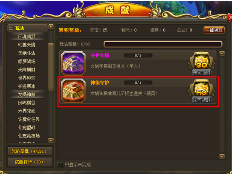232x174 pixels.
Task: Select 回魂仙梦 in the category list
Action: point(26,37)
